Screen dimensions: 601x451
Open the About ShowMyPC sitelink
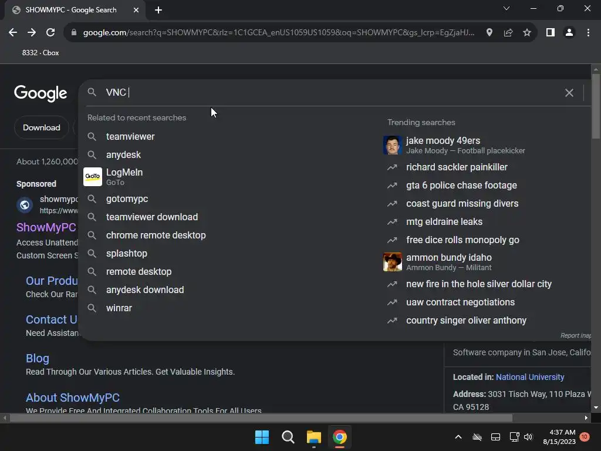(72, 398)
